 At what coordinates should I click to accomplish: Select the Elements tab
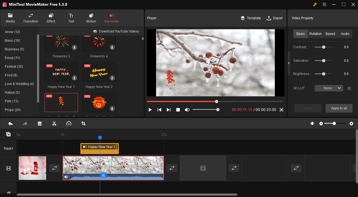(x=112, y=18)
